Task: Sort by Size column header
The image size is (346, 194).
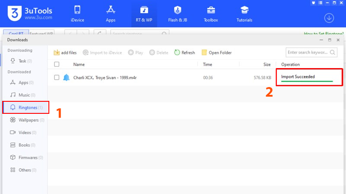Action: click(x=267, y=64)
